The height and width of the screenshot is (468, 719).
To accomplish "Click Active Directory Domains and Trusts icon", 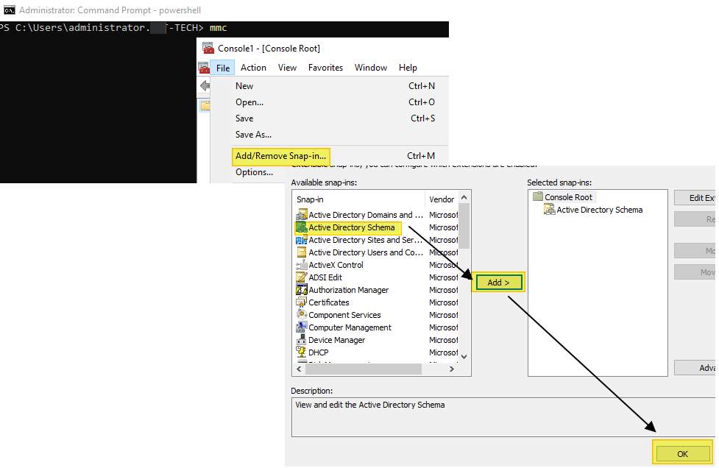I will (301, 215).
